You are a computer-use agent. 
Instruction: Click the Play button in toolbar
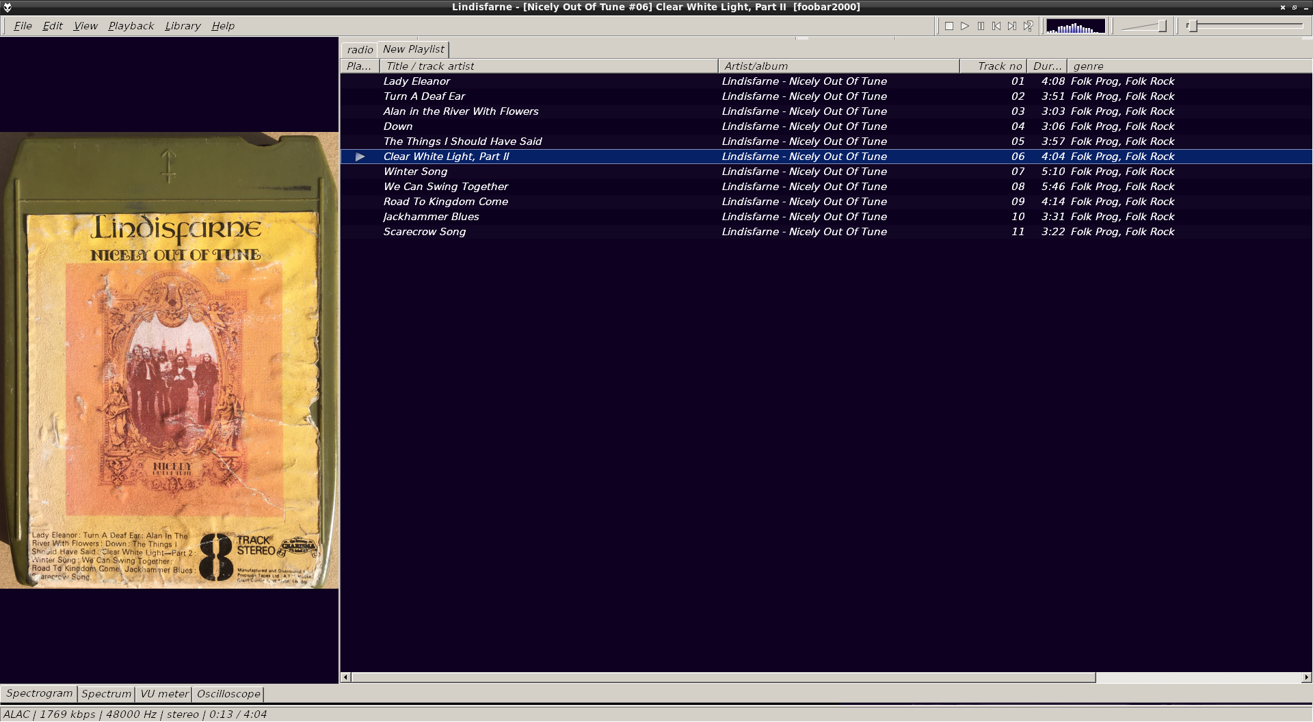[x=965, y=26]
